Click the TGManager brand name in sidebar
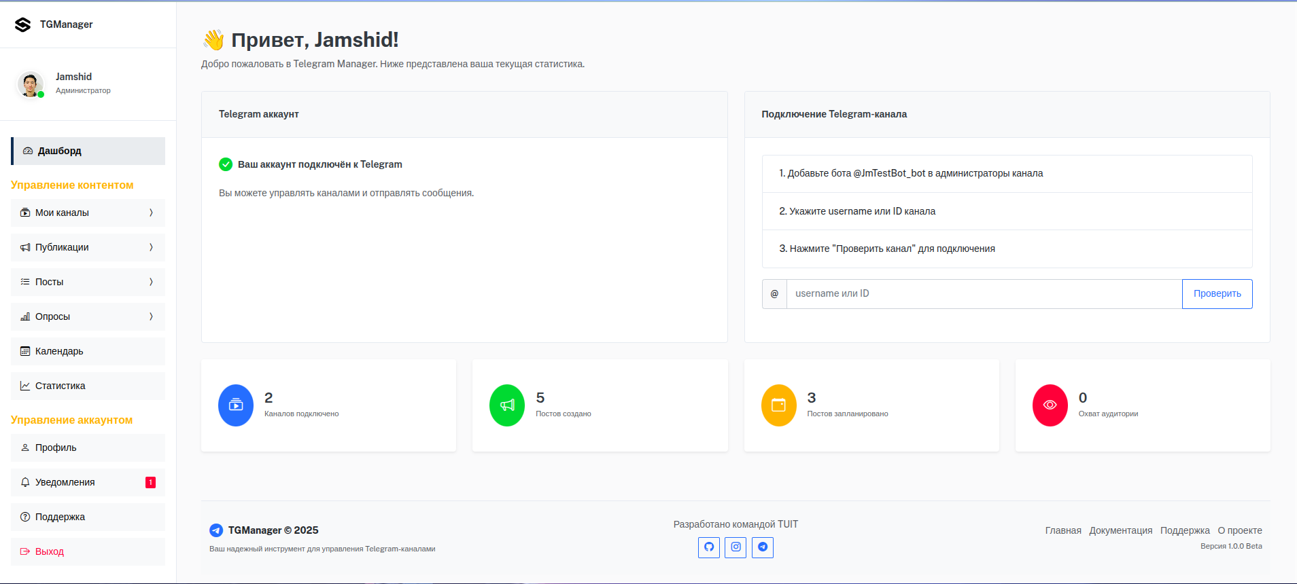Viewport: 1297px width, 584px height. pyautogui.click(x=66, y=24)
